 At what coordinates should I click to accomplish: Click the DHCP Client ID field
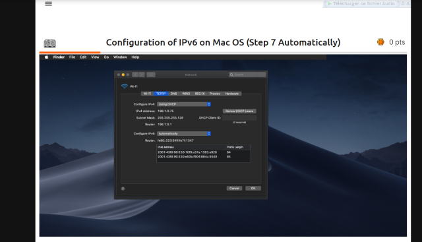pyautogui.click(x=239, y=117)
